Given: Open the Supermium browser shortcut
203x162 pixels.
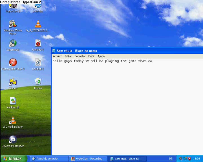Looking at the screenshot, I should tap(13, 44).
